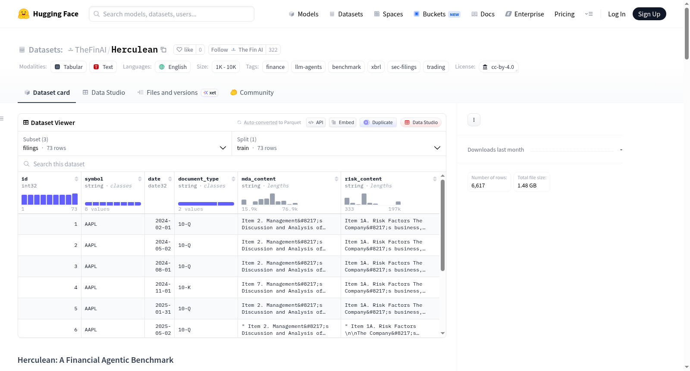Switch to the Data Studio tab
This screenshot has width=690, height=371.
coord(104,92)
